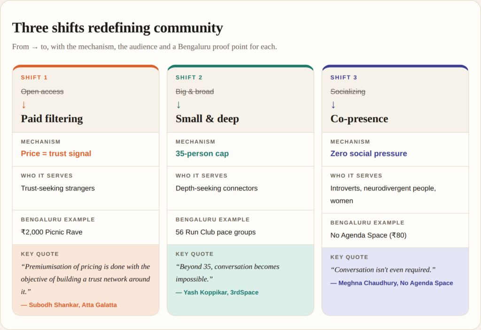This screenshot has width=481, height=330.
Task: Click the orange down arrow under "Open access"
Action: 23,105
